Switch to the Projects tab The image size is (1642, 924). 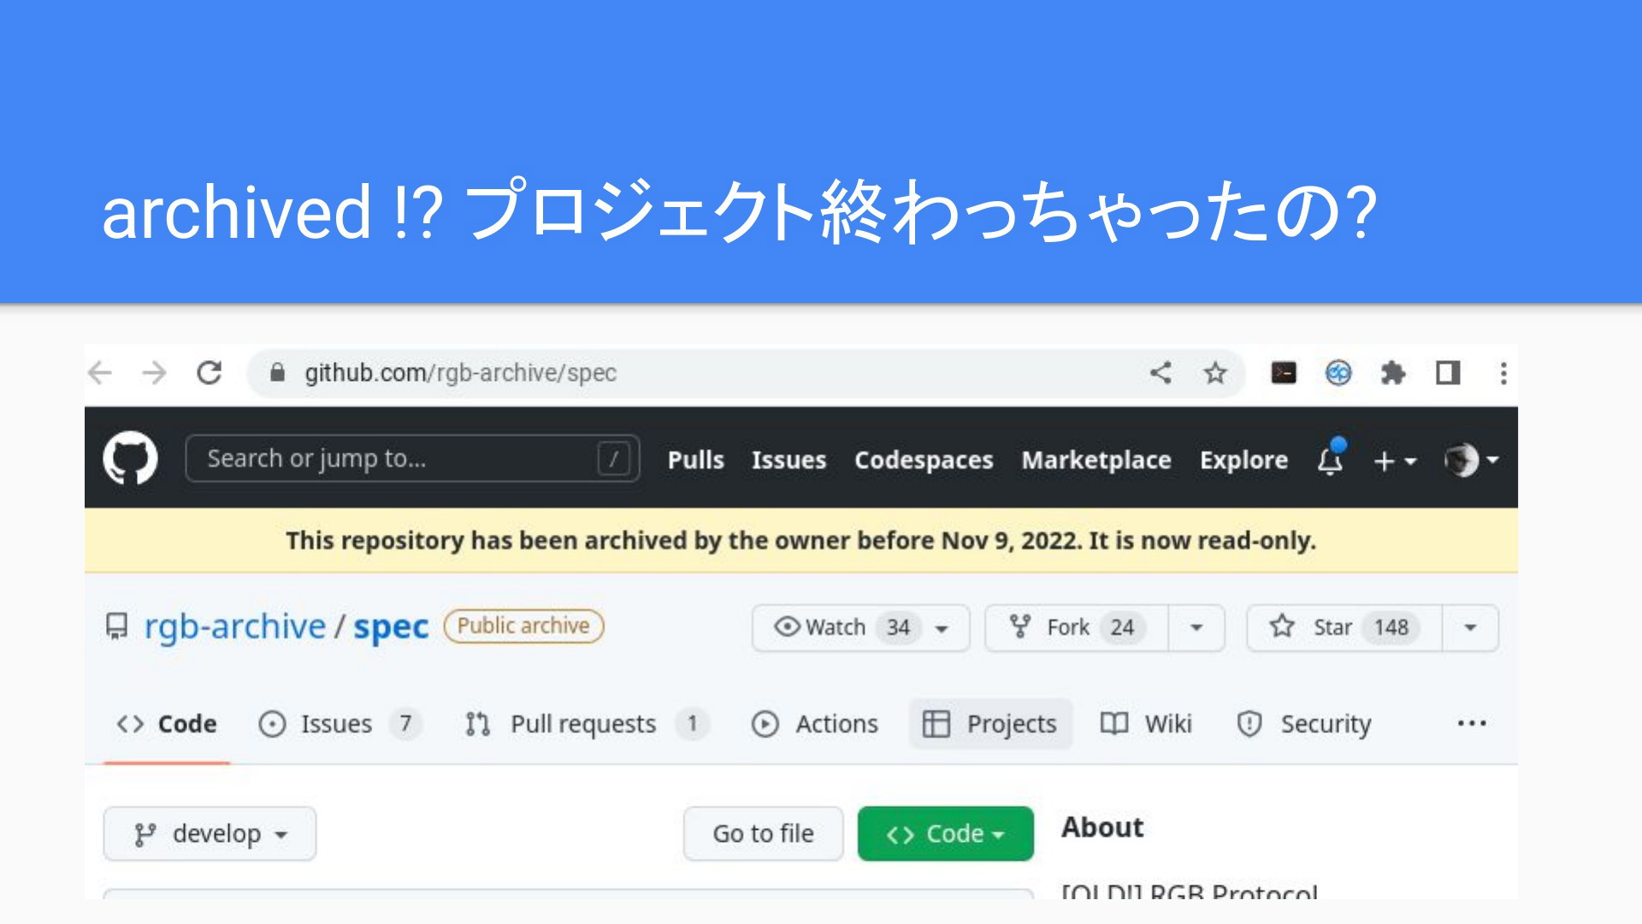tap(990, 724)
